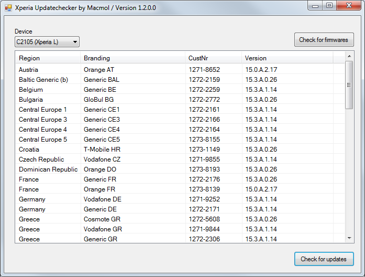This screenshot has height=277, width=365.
Task: Click CustNr 1271-9855
Action: (x=204, y=159)
